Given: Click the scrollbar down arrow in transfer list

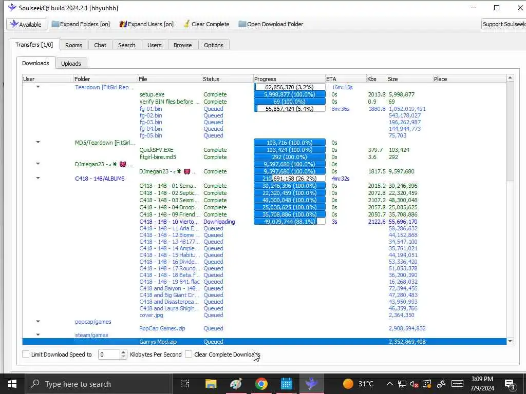Looking at the screenshot, I should [x=510, y=341].
